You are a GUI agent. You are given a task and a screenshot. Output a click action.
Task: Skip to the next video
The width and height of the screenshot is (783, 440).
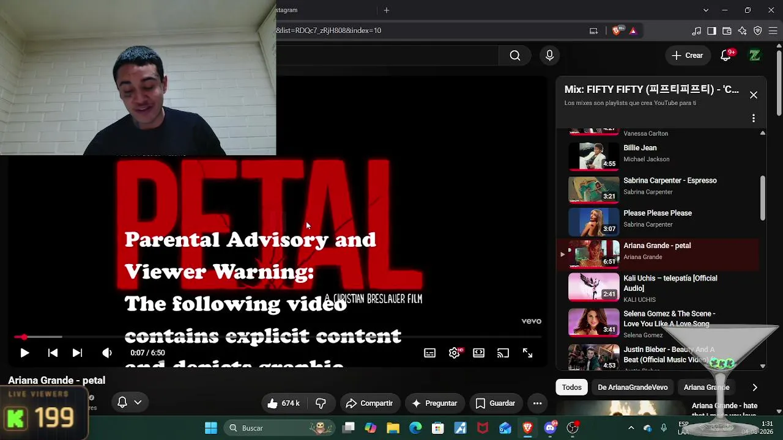coord(77,353)
